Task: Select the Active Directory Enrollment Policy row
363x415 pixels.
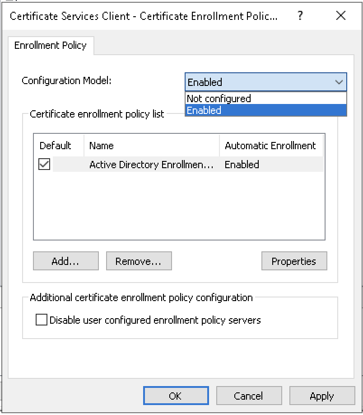Action: [x=151, y=165]
